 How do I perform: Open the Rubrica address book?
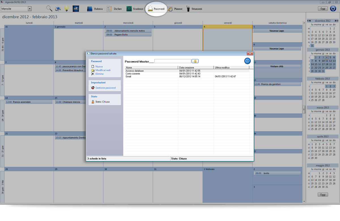(x=95, y=9)
